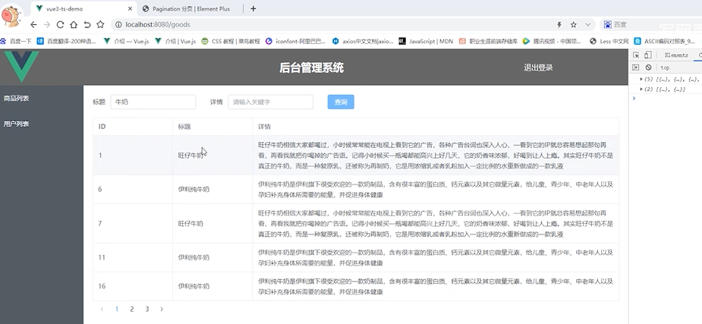Viewport: 702px width, 324px height.
Task: Click the undo-close restore arrow icon
Action: click(87, 24)
